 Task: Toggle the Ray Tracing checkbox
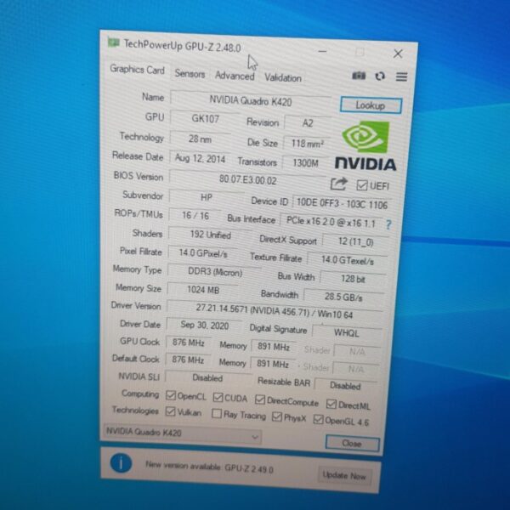tap(216, 413)
